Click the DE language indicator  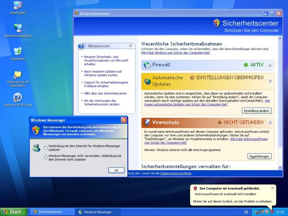246,212
